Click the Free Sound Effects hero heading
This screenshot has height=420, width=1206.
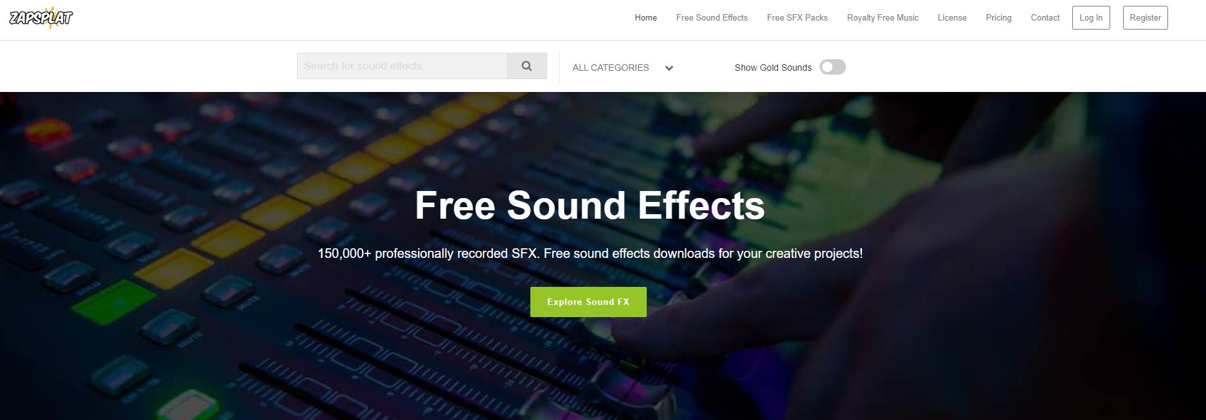pos(589,206)
